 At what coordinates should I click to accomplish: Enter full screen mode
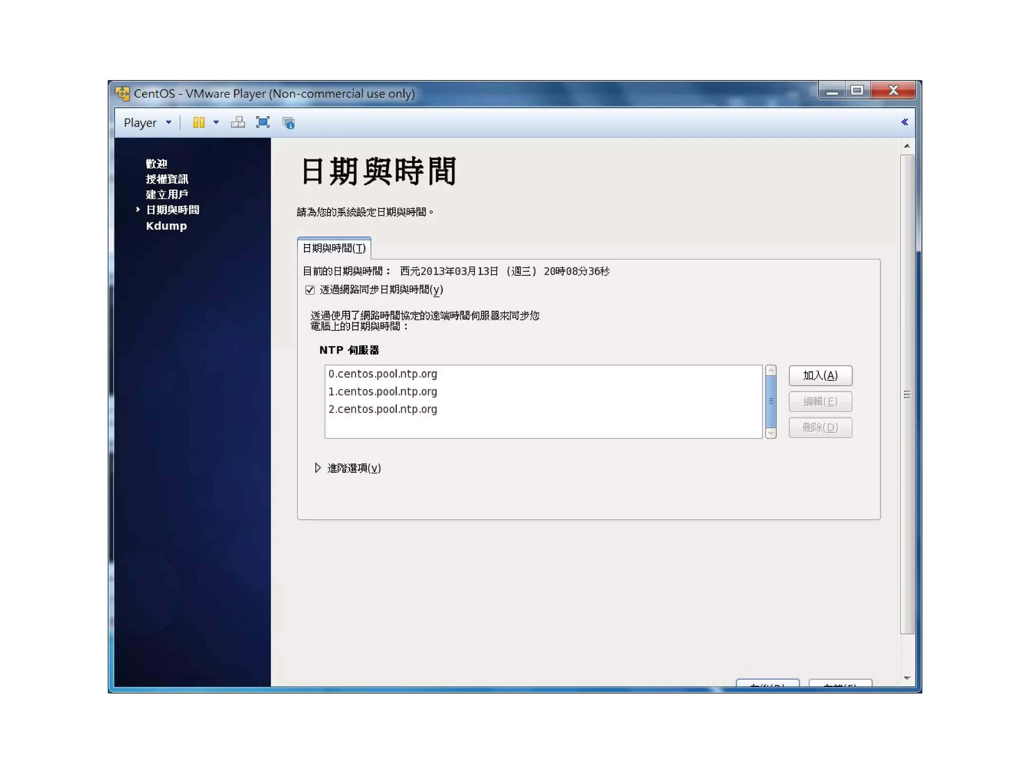coord(263,122)
